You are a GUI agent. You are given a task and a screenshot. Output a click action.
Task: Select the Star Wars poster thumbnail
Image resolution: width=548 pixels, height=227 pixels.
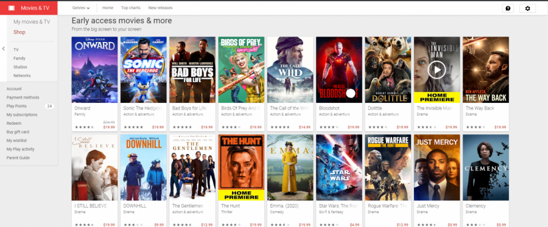(x=339, y=167)
